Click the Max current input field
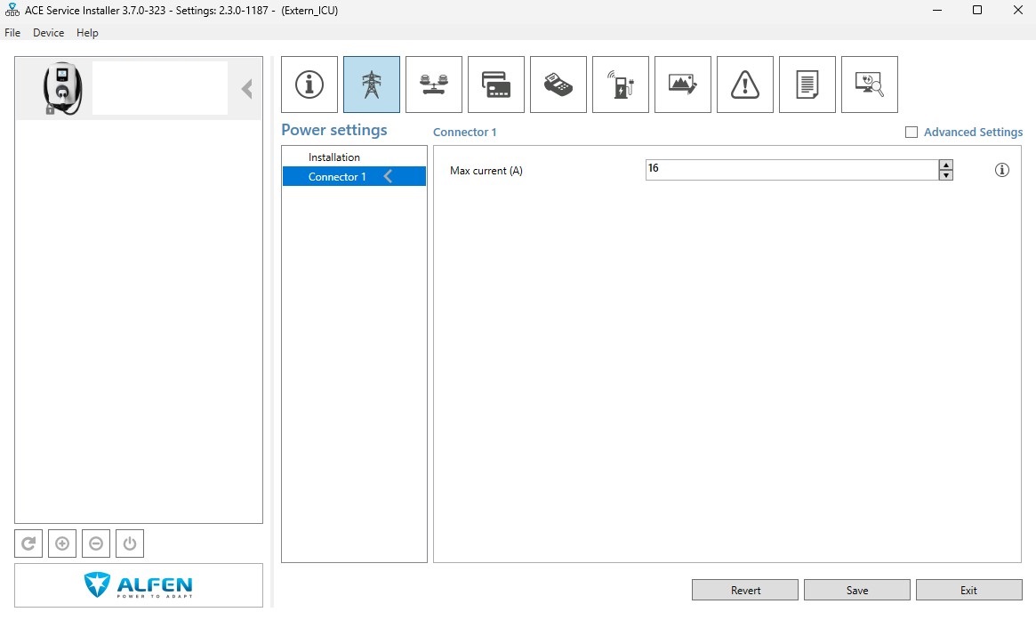Viewport: 1036px width, 620px height. [x=791, y=169]
